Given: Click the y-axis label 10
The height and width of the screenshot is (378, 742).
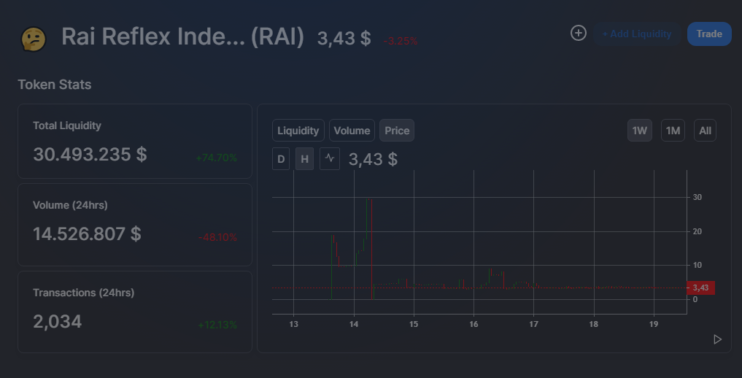Looking at the screenshot, I should coord(697,265).
